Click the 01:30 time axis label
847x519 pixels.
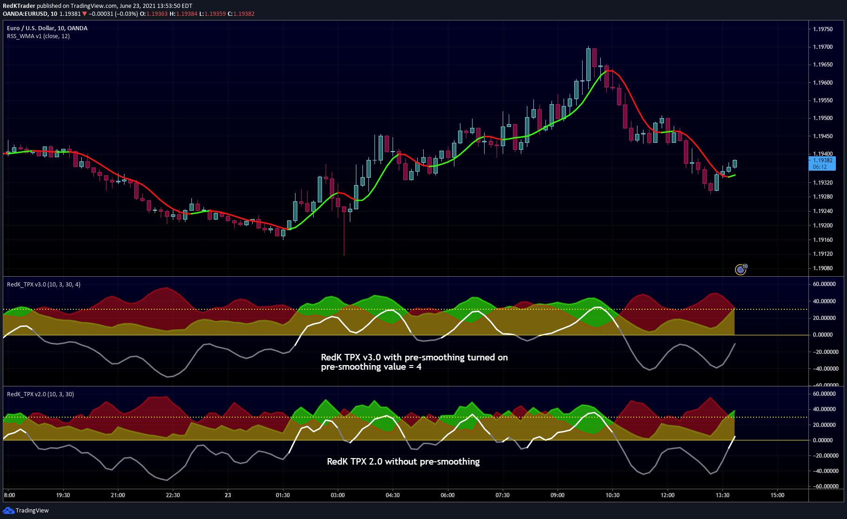click(282, 495)
